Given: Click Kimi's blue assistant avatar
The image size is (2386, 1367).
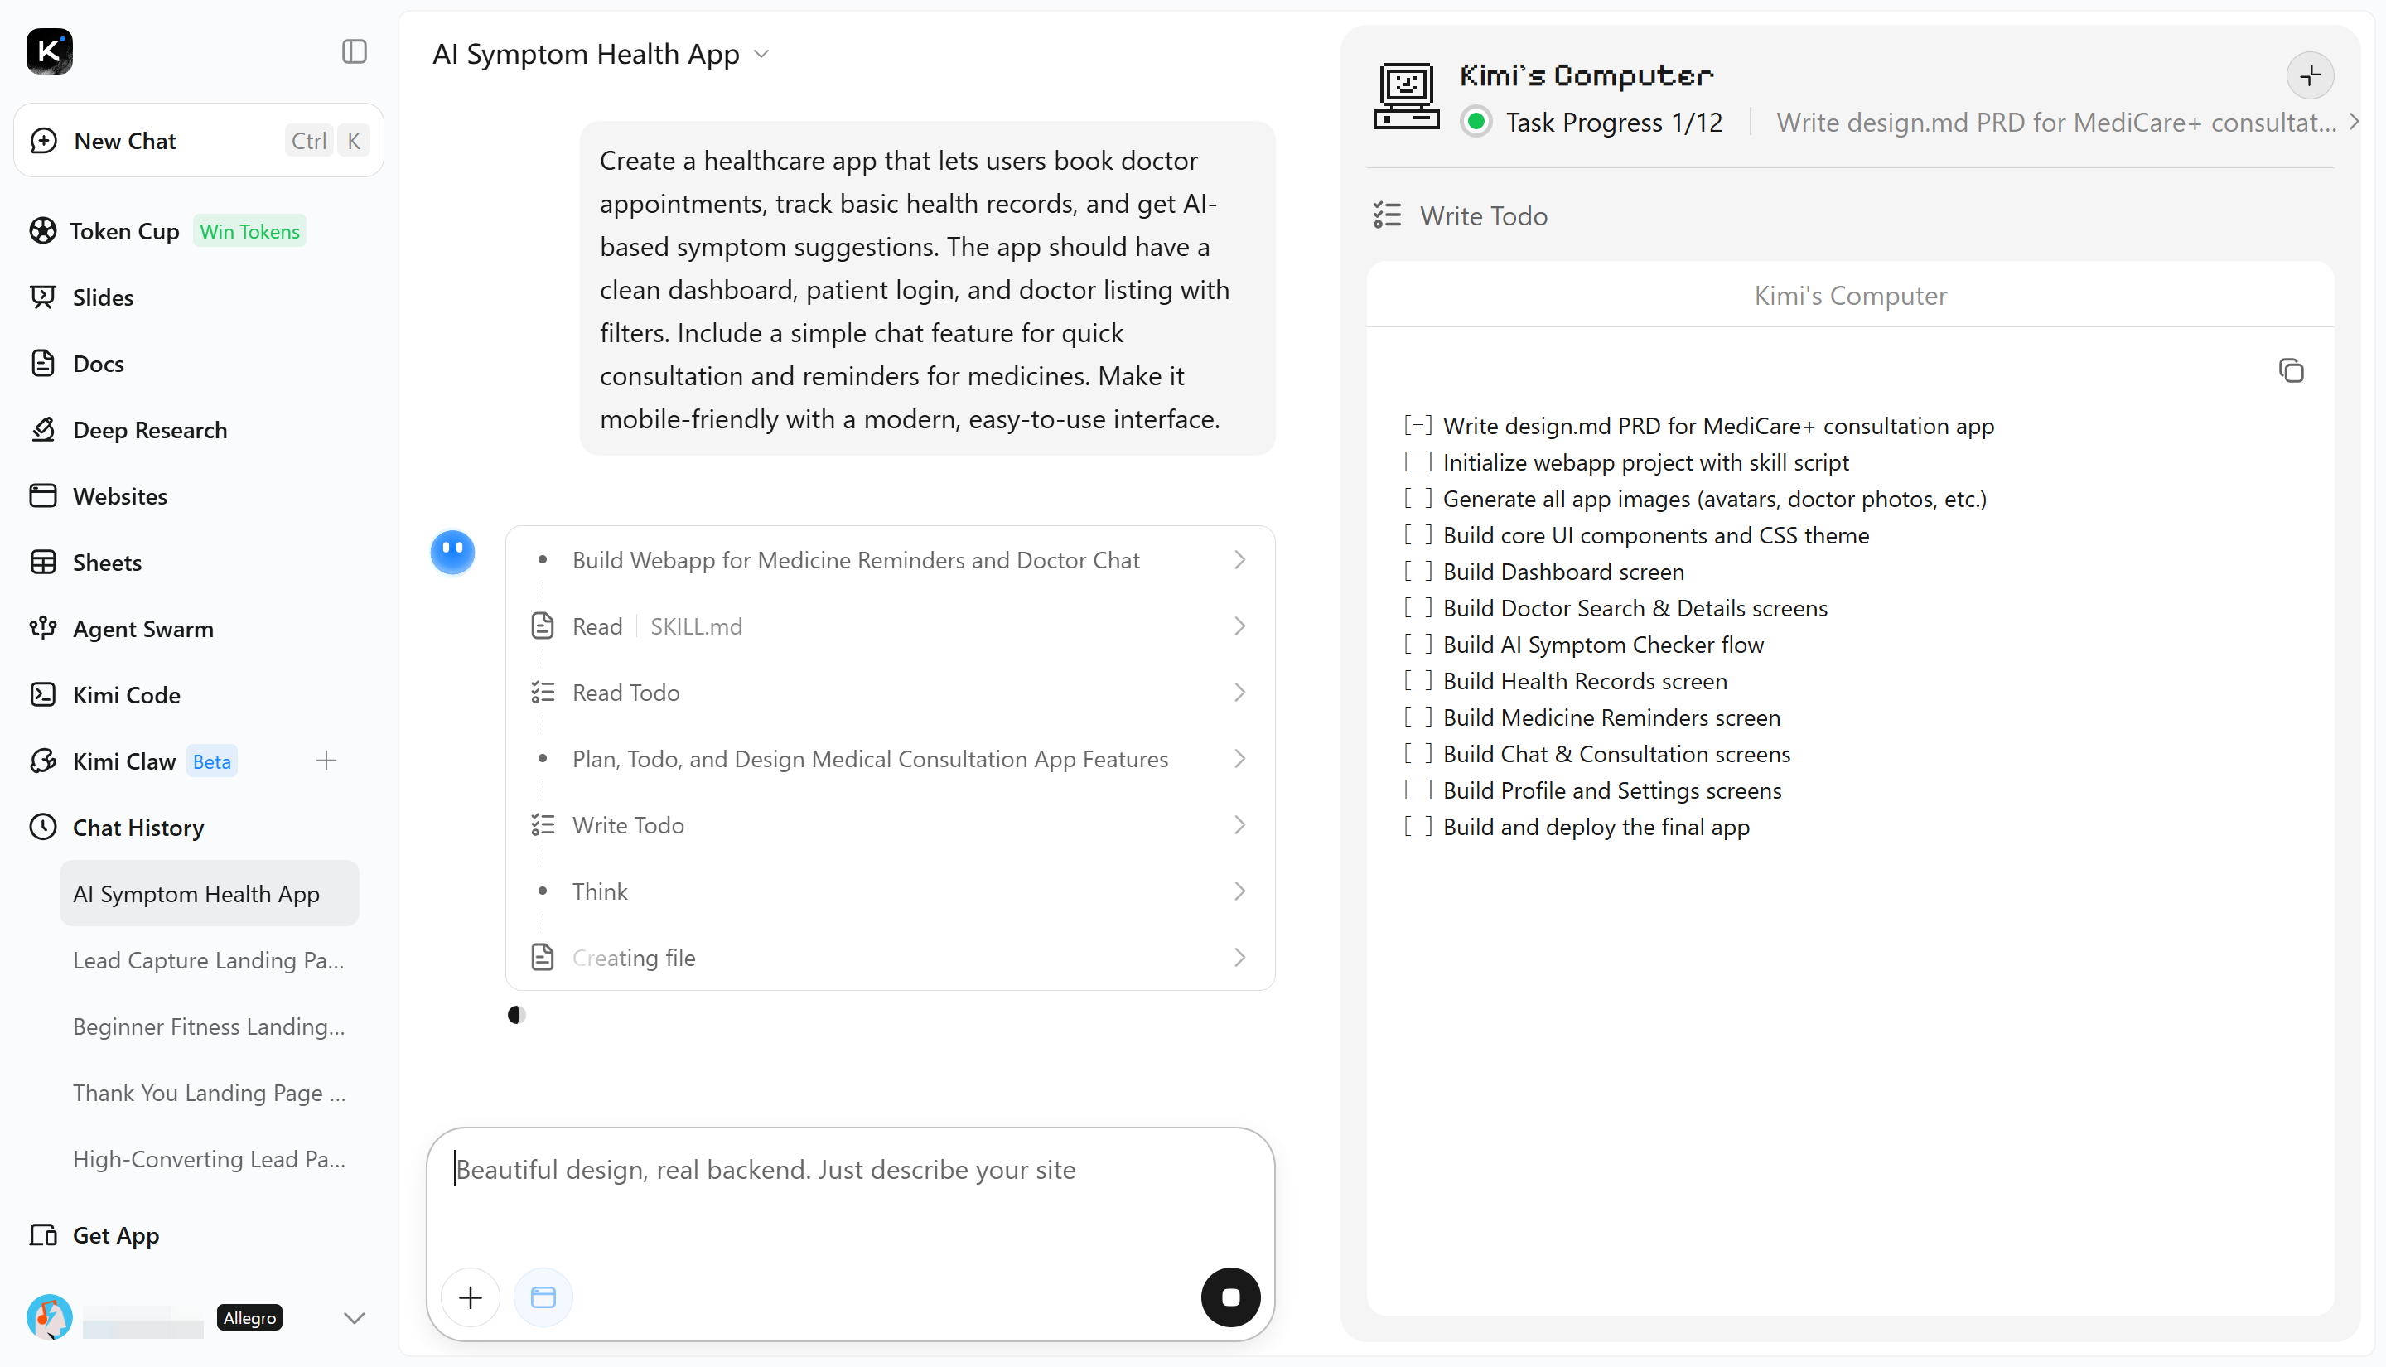Looking at the screenshot, I should [x=452, y=552].
